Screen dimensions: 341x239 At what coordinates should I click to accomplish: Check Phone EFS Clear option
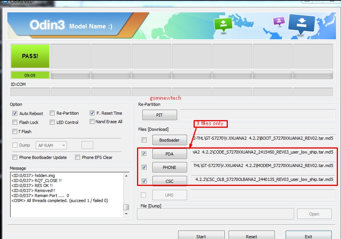pos(77,157)
